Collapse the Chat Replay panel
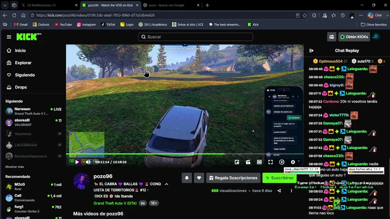The height and width of the screenshot is (219, 390). click(311, 50)
